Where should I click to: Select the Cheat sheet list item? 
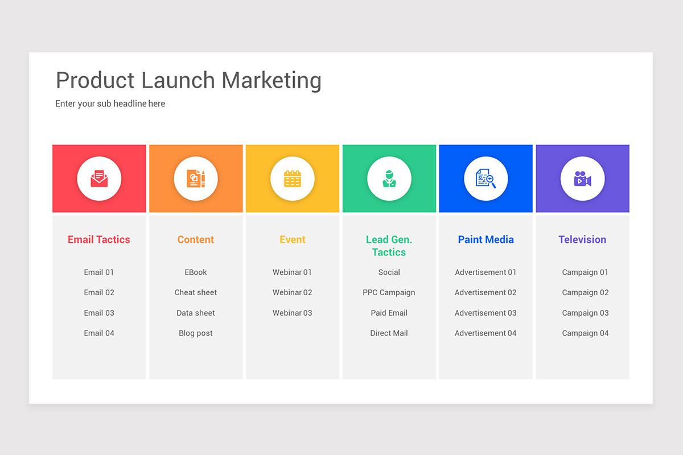196,292
